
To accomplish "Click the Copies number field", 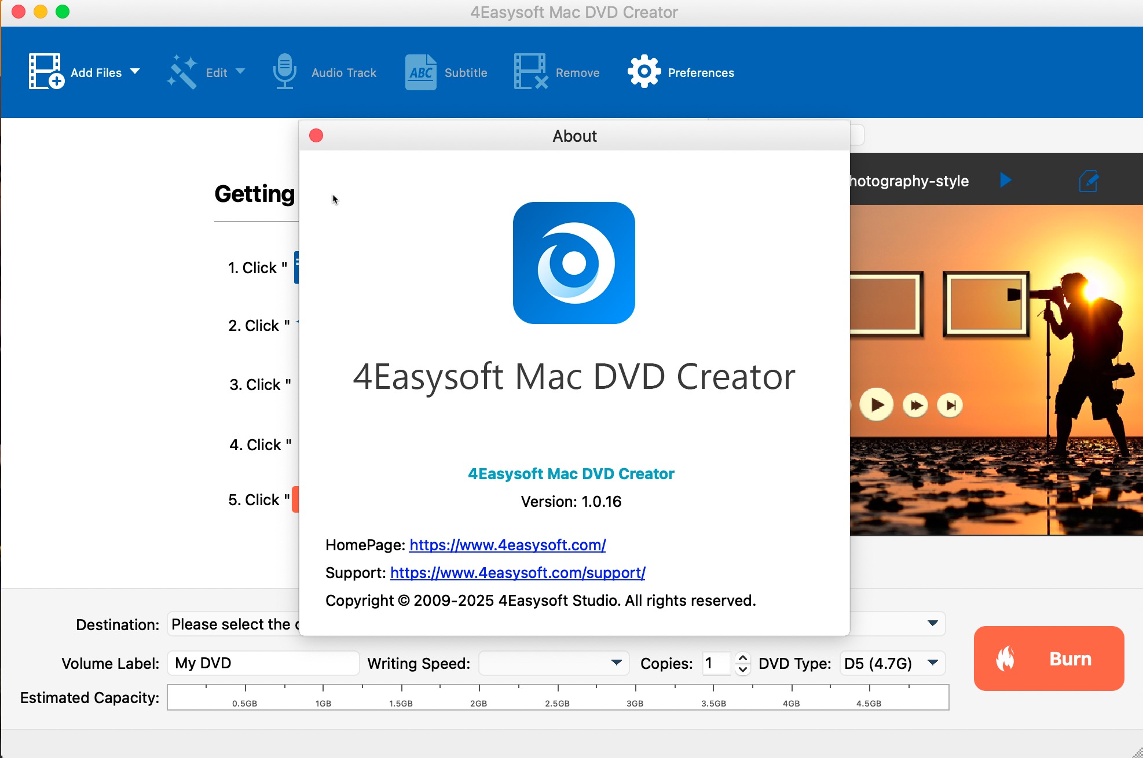I will click(x=716, y=663).
